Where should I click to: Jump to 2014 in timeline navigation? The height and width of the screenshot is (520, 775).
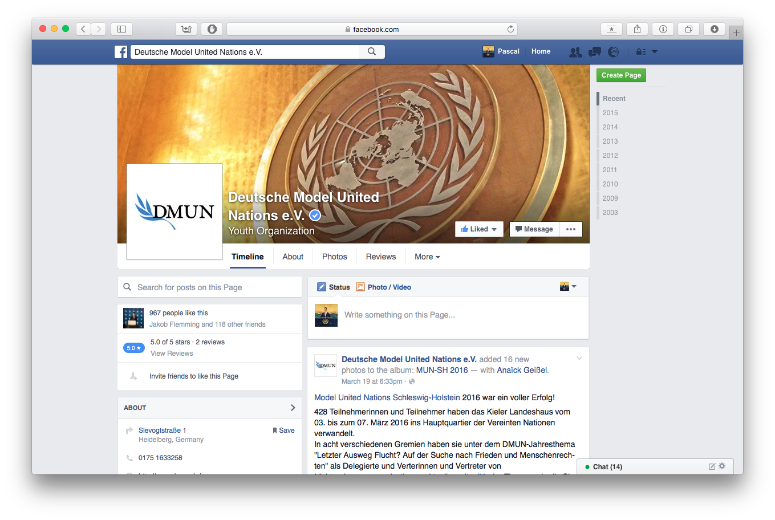click(610, 127)
